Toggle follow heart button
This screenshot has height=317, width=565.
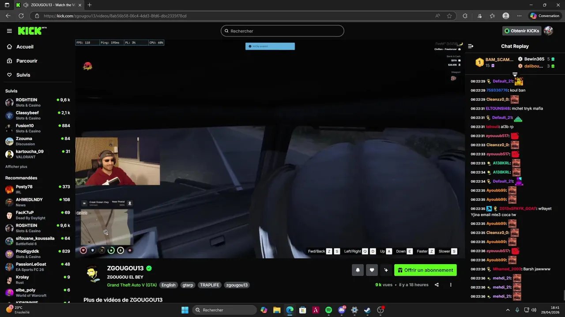click(x=372, y=270)
